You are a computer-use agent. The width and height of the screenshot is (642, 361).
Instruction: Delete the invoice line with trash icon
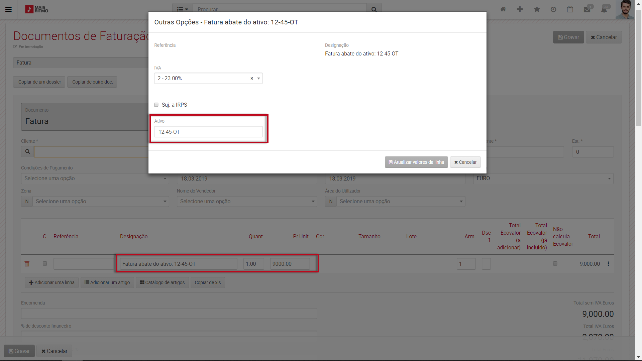coord(27,264)
